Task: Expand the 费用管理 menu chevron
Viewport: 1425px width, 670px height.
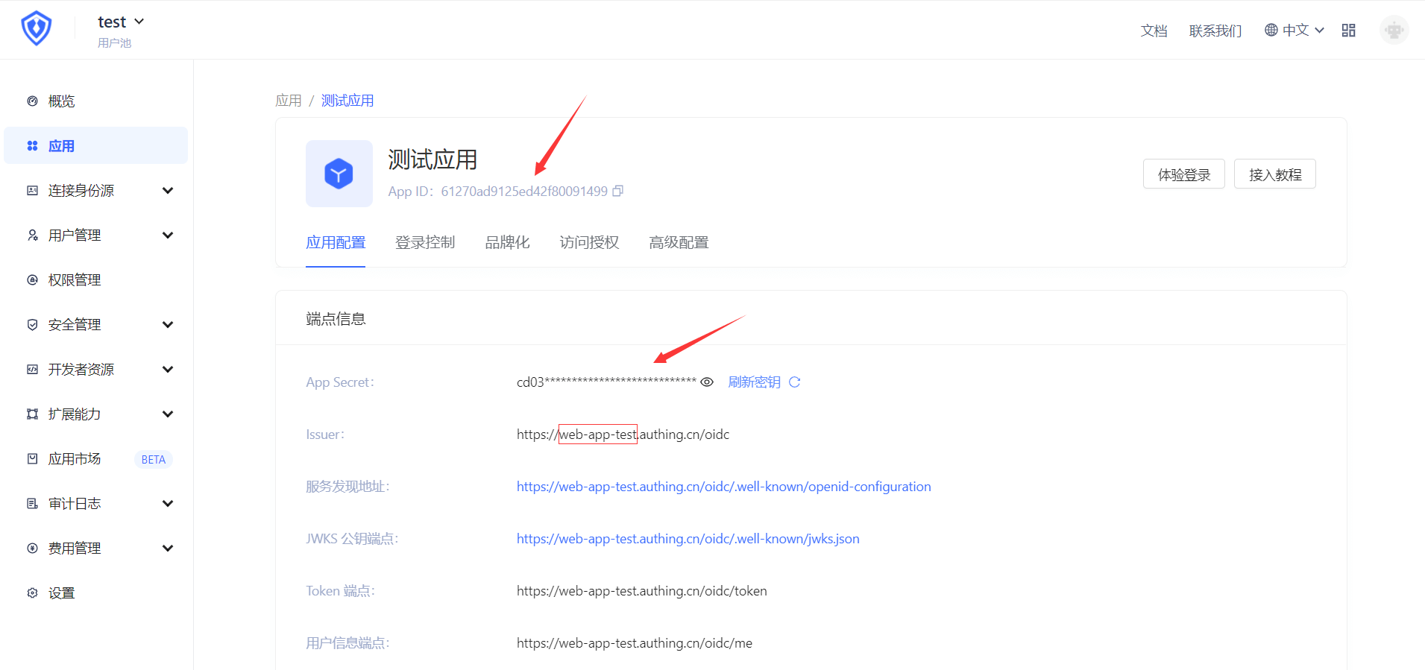Action: (x=168, y=549)
